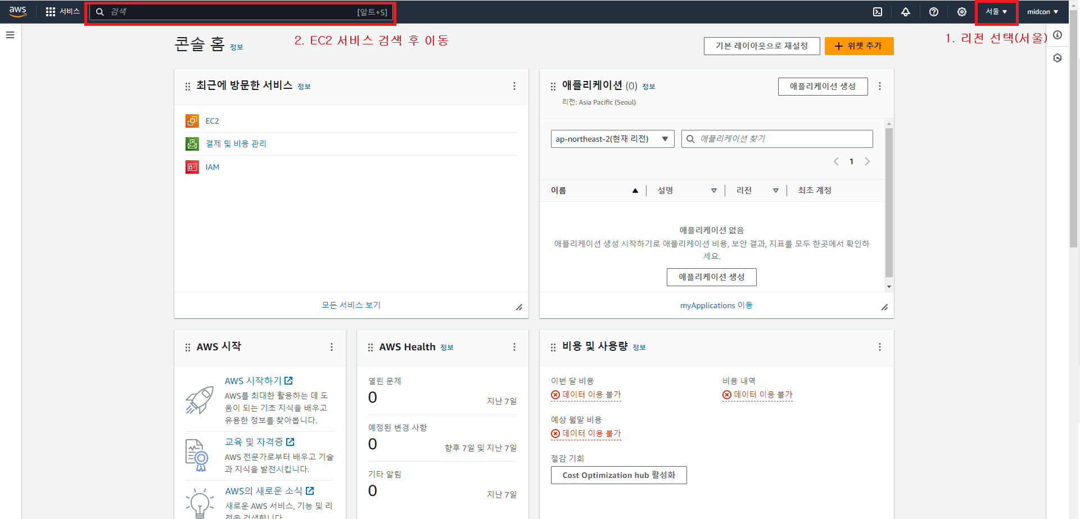Open AWS 시작 widget three-dot menu

[332, 347]
